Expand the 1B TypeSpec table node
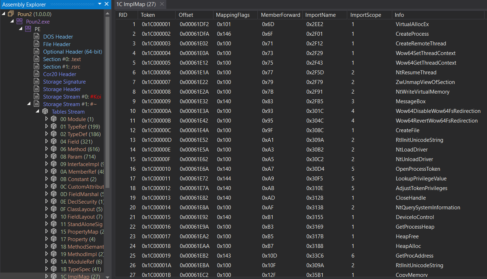Image resolution: width=487 pixels, height=279 pixels. click(x=46, y=269)
